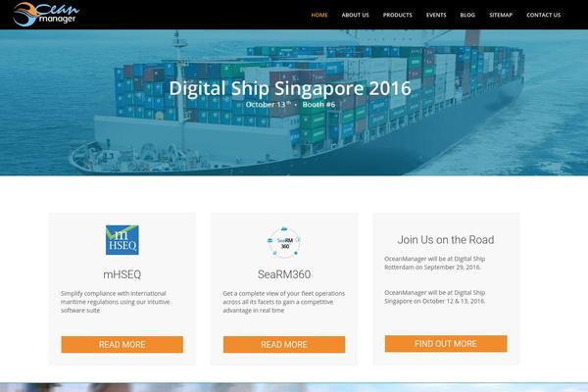
Task: Visit the Blog from top navigation
Action: (x=467, y=15)
